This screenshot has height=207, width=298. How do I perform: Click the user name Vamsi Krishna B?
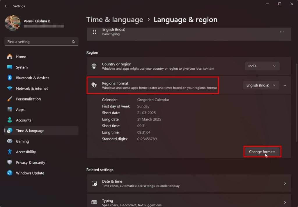pyautogui.click(x=37, y=21)
